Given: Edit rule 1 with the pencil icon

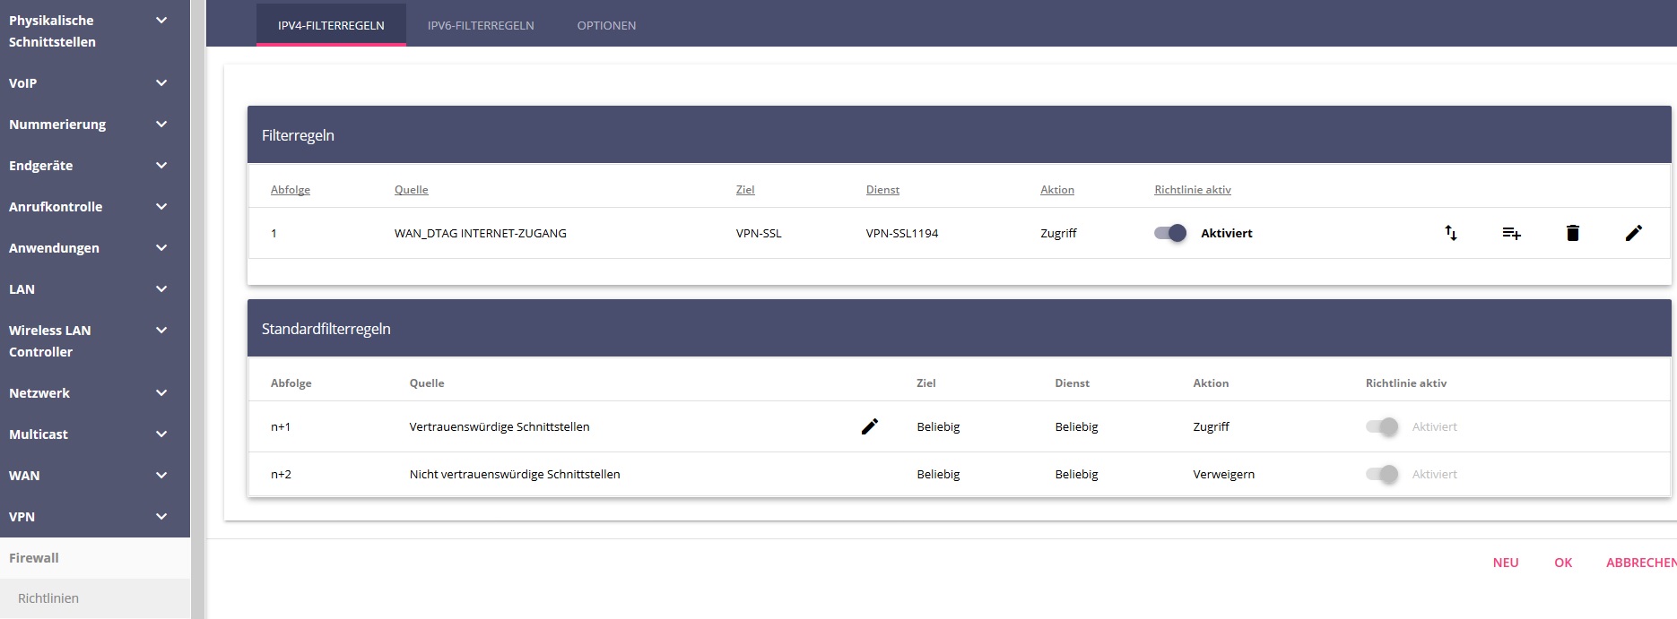Looking at the screenshot, I should [x=1634, y=233].
